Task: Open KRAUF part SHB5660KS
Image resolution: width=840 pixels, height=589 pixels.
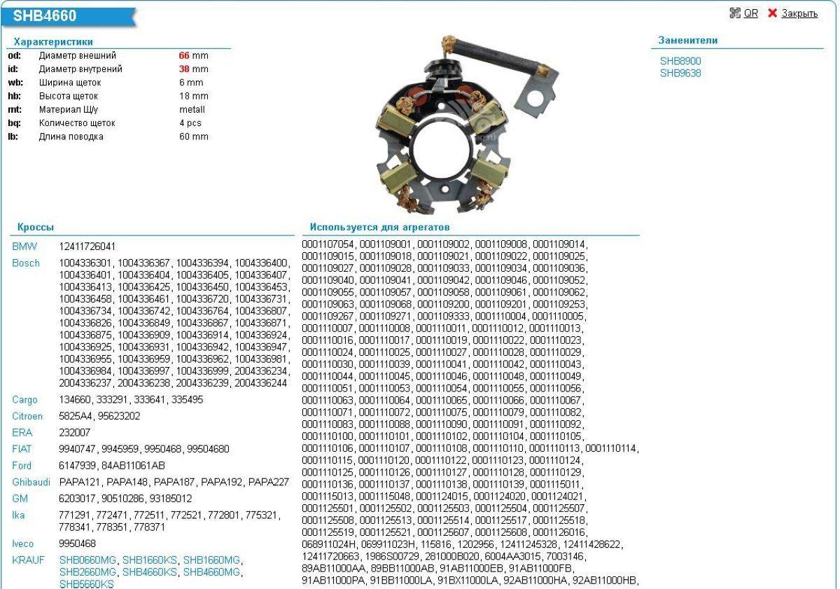Action: tap(86, 583)
